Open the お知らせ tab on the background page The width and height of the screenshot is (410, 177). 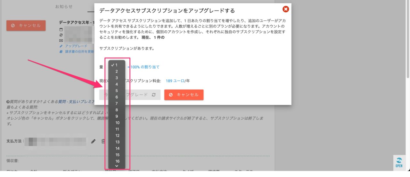click(x=64, y=6)
